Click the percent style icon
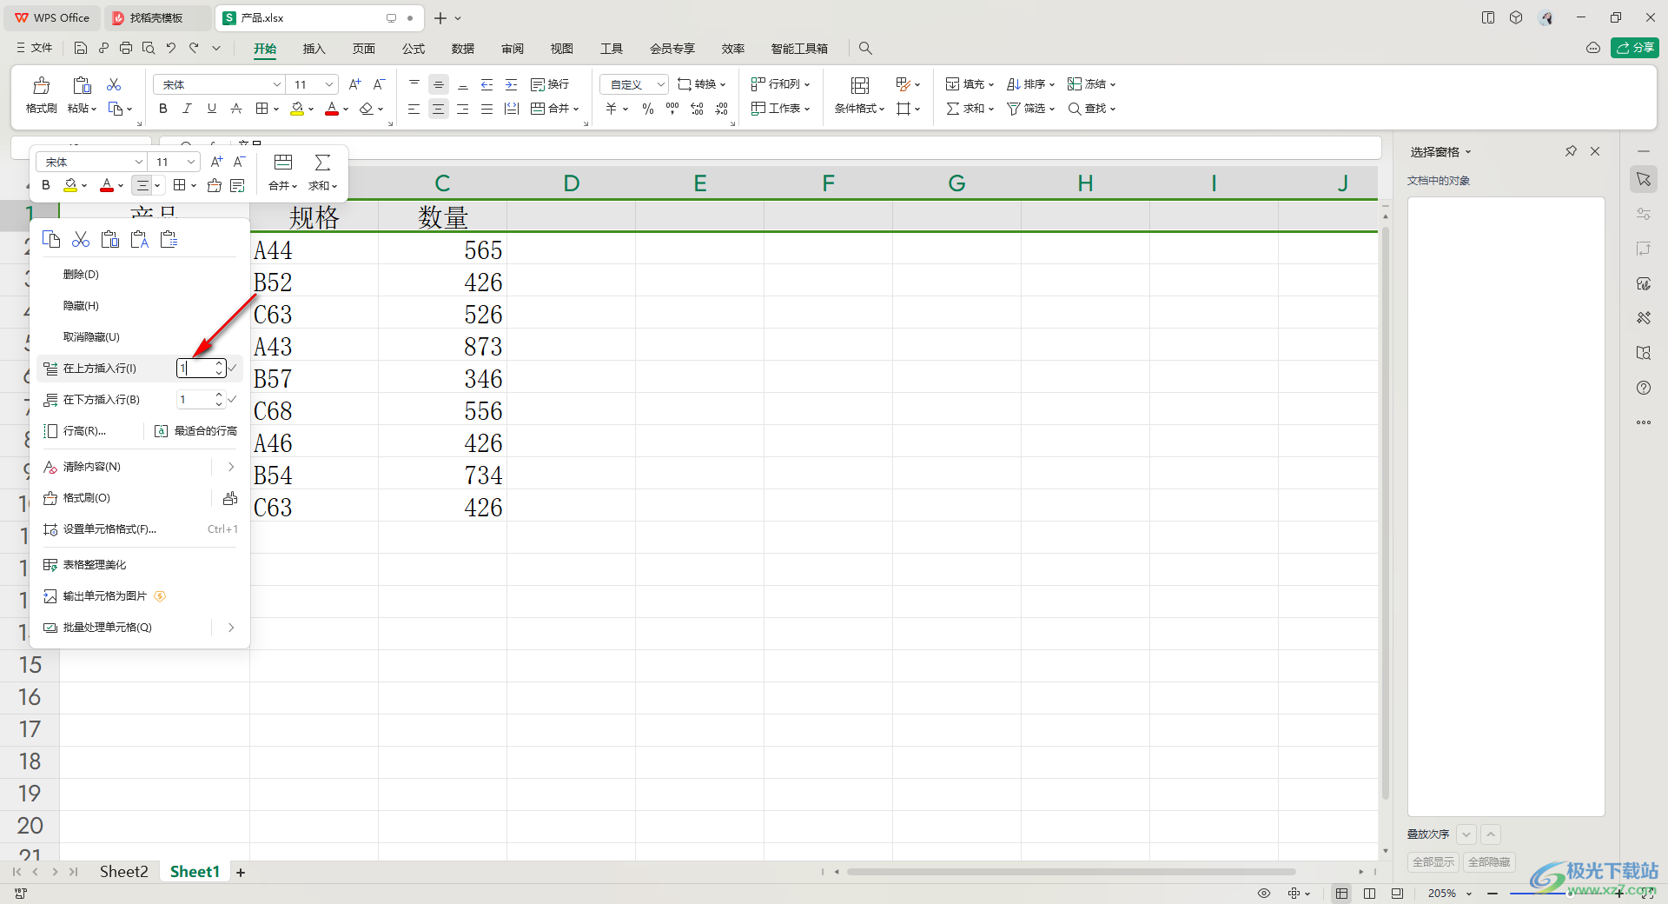Viewport: 1668px width, 904px height. pyautogui.click(x=648, y=109)
